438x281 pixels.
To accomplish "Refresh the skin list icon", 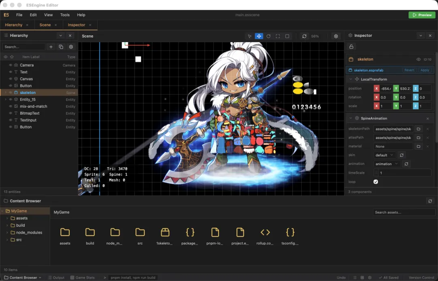I will [x=401, y=155].
